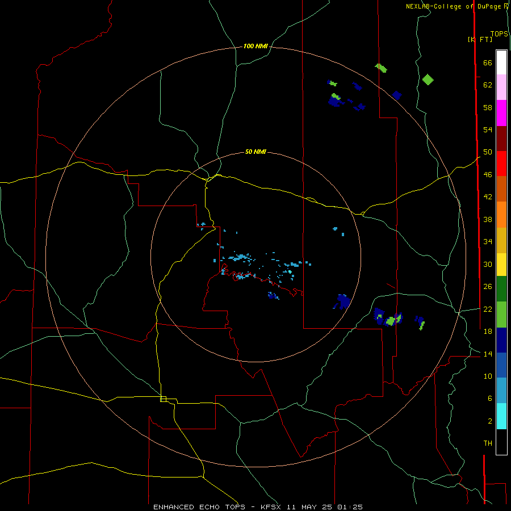511x511 pixels.
Task: Click the 50 legend value
Action: (x=488, y=152)
